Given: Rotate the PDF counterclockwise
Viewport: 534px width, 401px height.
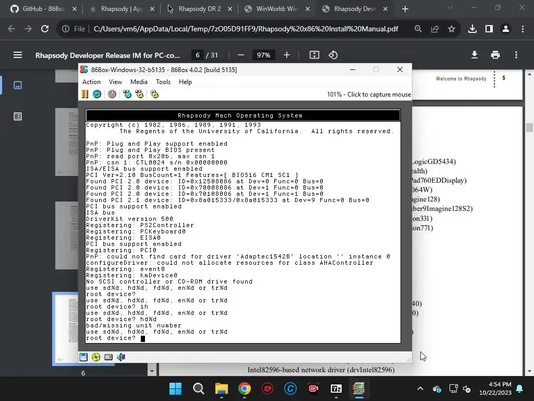Looking at the screenshot, I should 333,55.
